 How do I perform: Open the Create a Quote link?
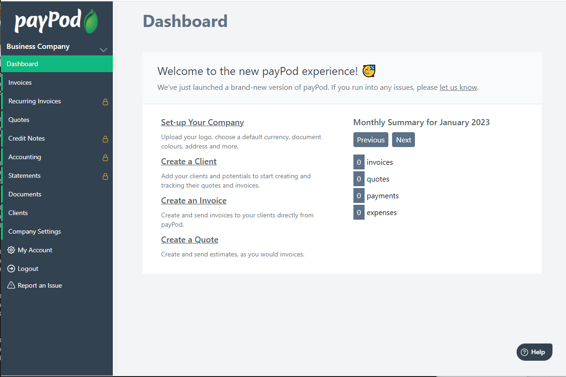click(190, 240)
